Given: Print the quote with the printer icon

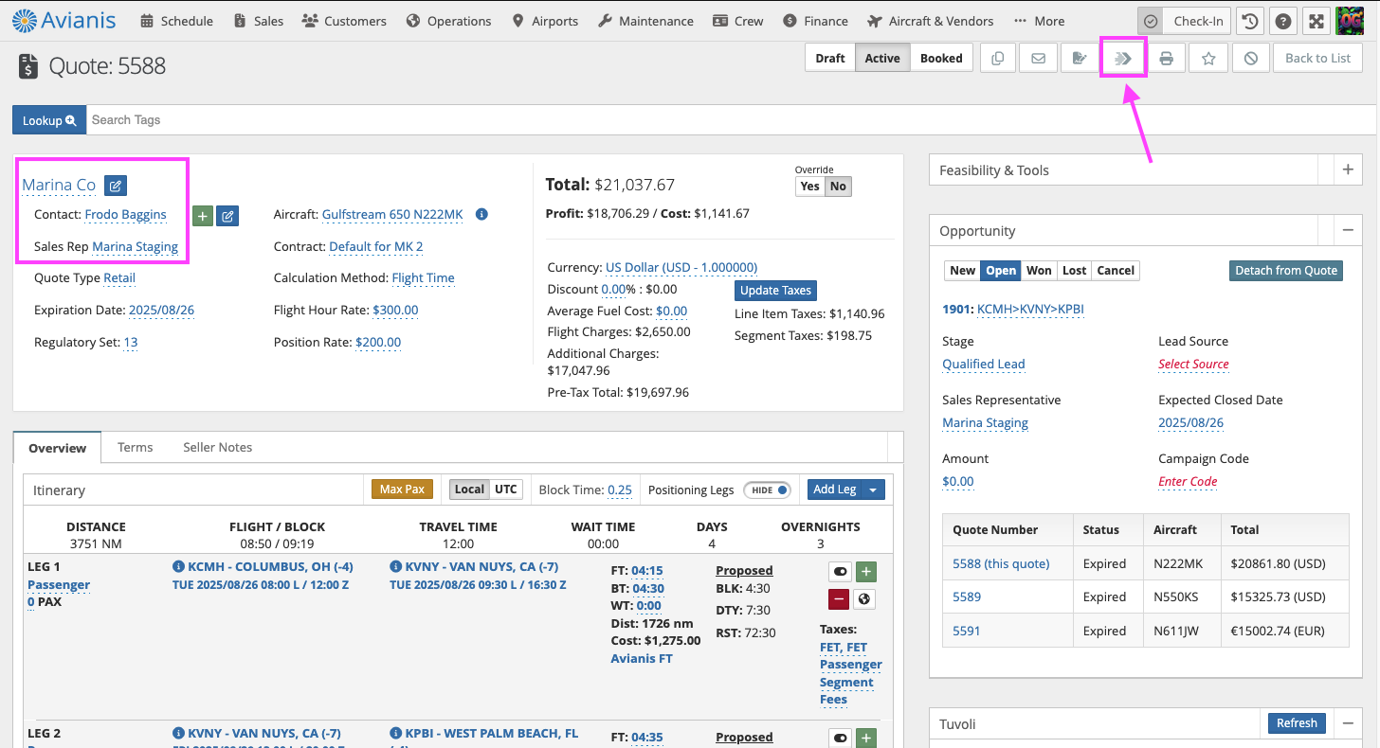Looking at the screenshot, I should click(x=1167, y=58).
